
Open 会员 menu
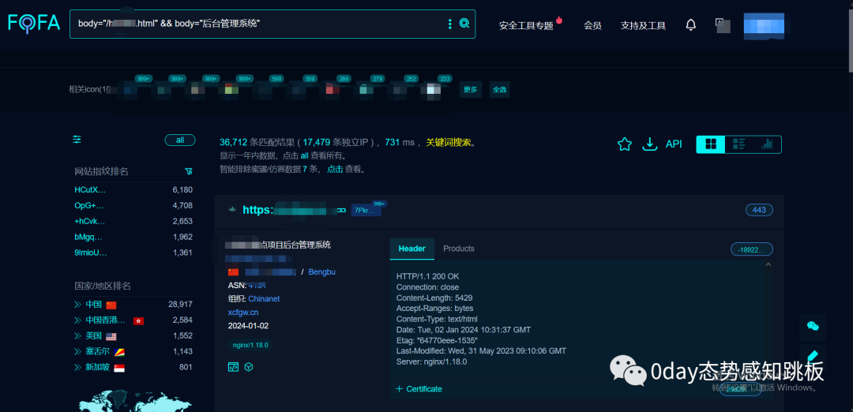click(x=592, y=25)
